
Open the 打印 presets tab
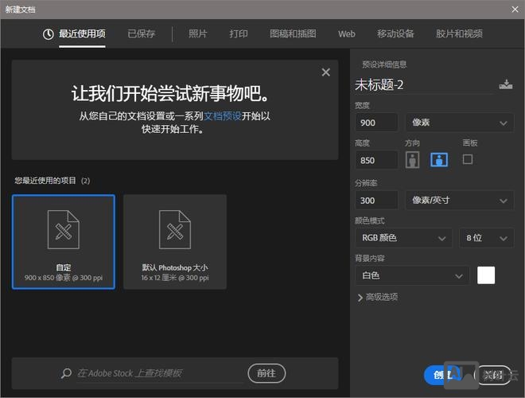239,34
